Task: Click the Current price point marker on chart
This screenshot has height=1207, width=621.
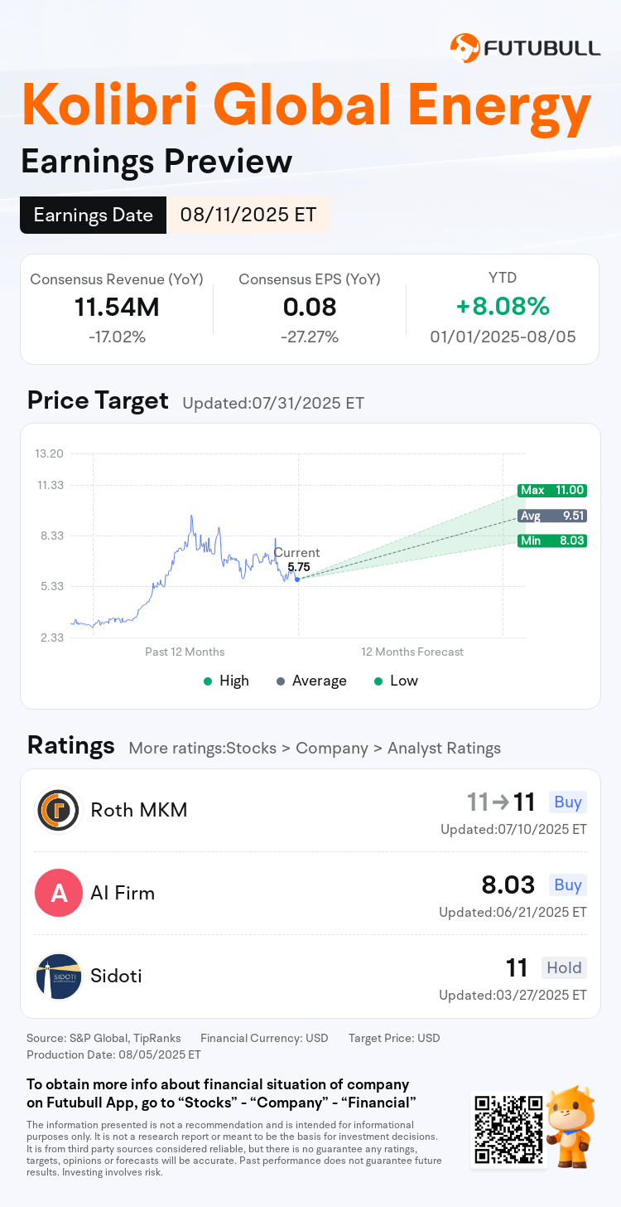Action: 297,579
